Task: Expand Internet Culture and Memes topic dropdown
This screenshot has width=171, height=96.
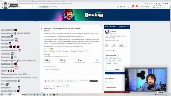Action: (114, 58)
